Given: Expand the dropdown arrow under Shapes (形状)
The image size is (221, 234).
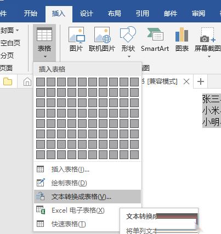Looking at the screenshot, I should [129, 56].
